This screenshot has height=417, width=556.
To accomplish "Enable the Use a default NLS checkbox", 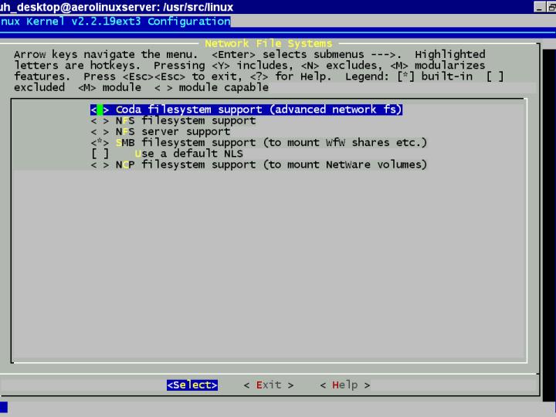I will (100, 154).
